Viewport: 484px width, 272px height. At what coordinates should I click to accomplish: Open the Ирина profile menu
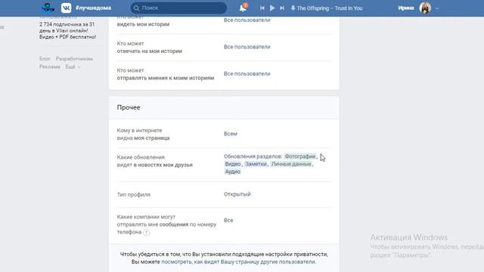pos(405,8)
